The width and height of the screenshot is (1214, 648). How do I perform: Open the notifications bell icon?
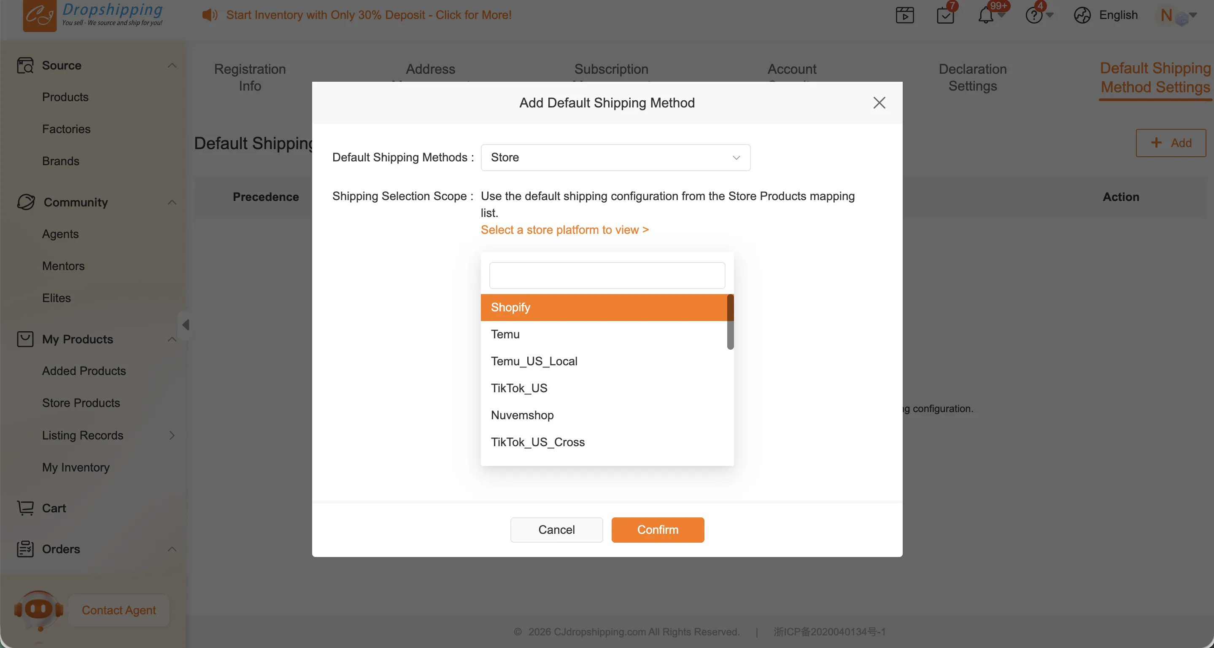click(x=985, y=15)
